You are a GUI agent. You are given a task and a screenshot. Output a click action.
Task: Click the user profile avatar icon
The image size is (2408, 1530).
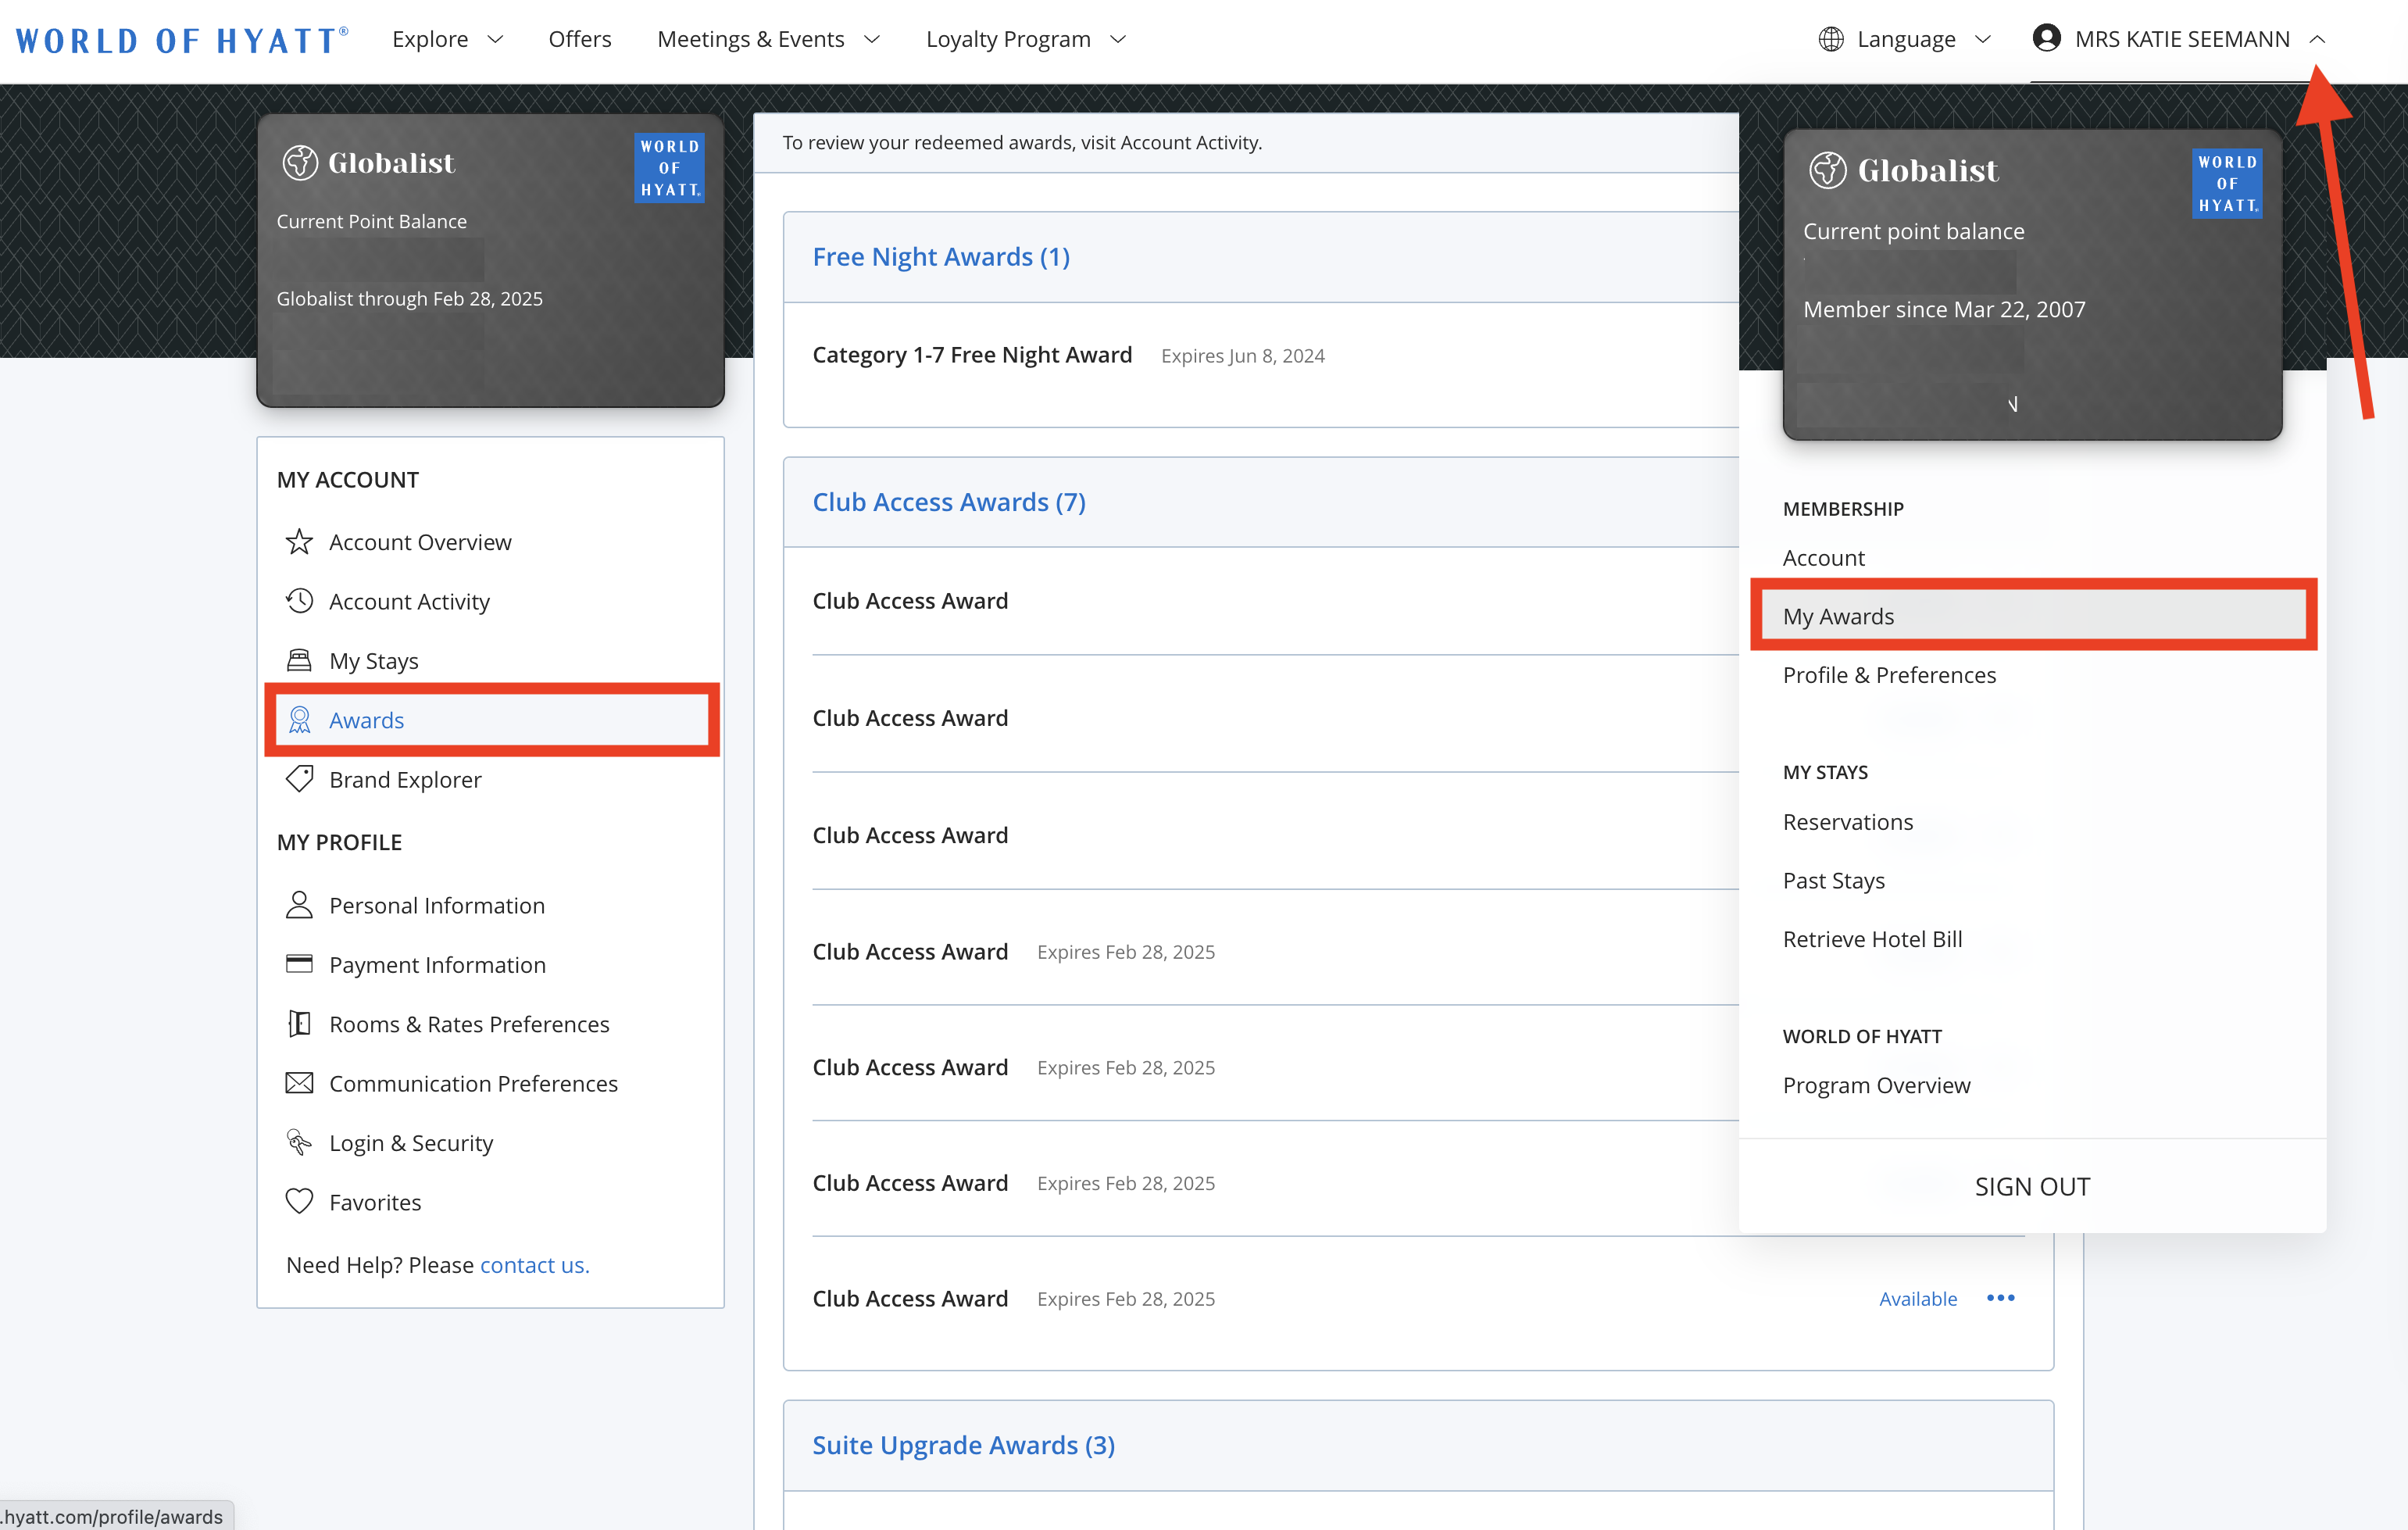pyautogui.click(x=2047, y=38)
